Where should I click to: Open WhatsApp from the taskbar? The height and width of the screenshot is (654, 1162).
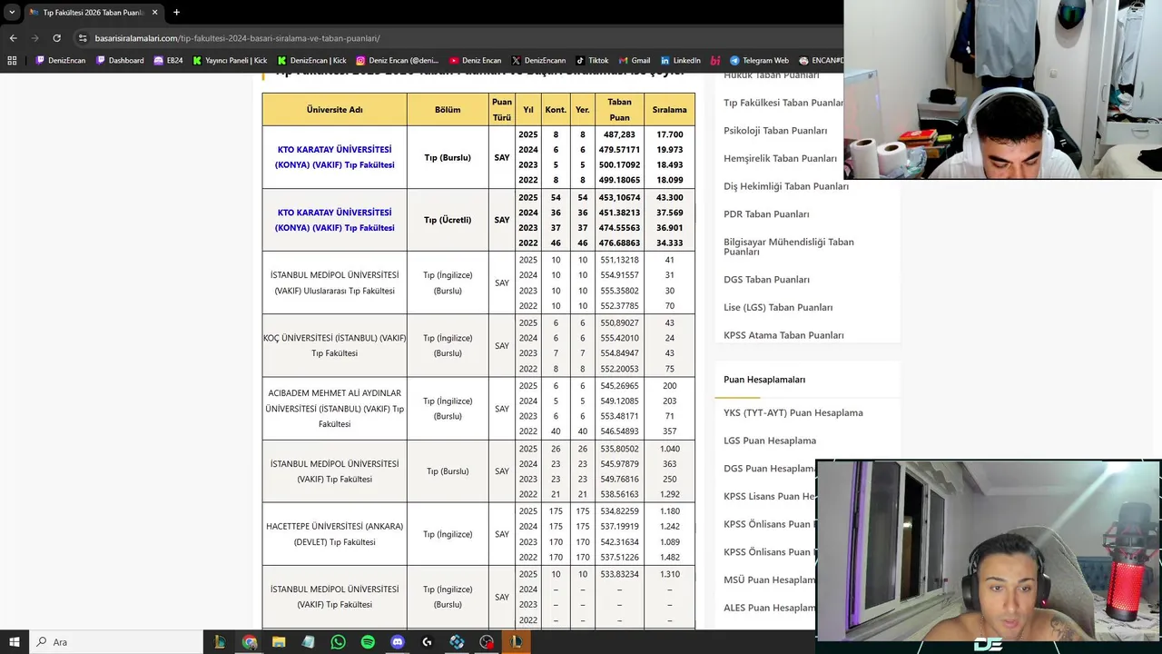pos(338,641)
